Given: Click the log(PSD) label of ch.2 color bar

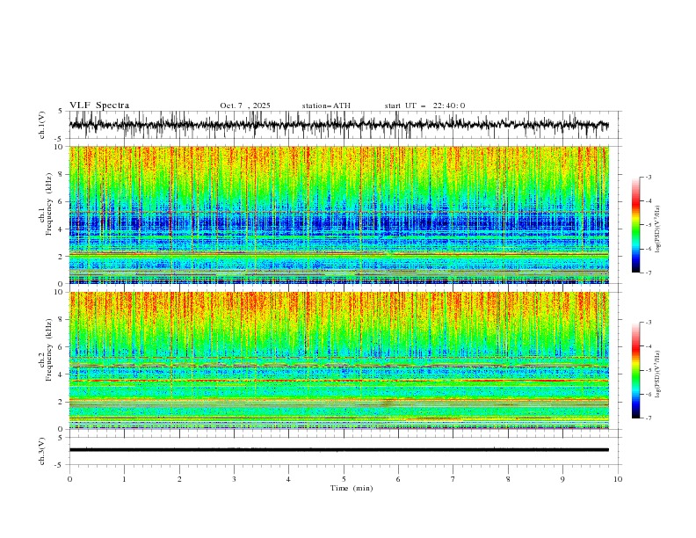Looking at the screenshot, I should [657, 374].
